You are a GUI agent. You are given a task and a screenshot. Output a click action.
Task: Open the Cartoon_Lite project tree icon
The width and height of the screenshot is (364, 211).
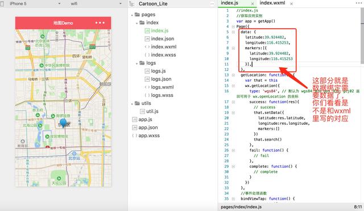(131, 4)
